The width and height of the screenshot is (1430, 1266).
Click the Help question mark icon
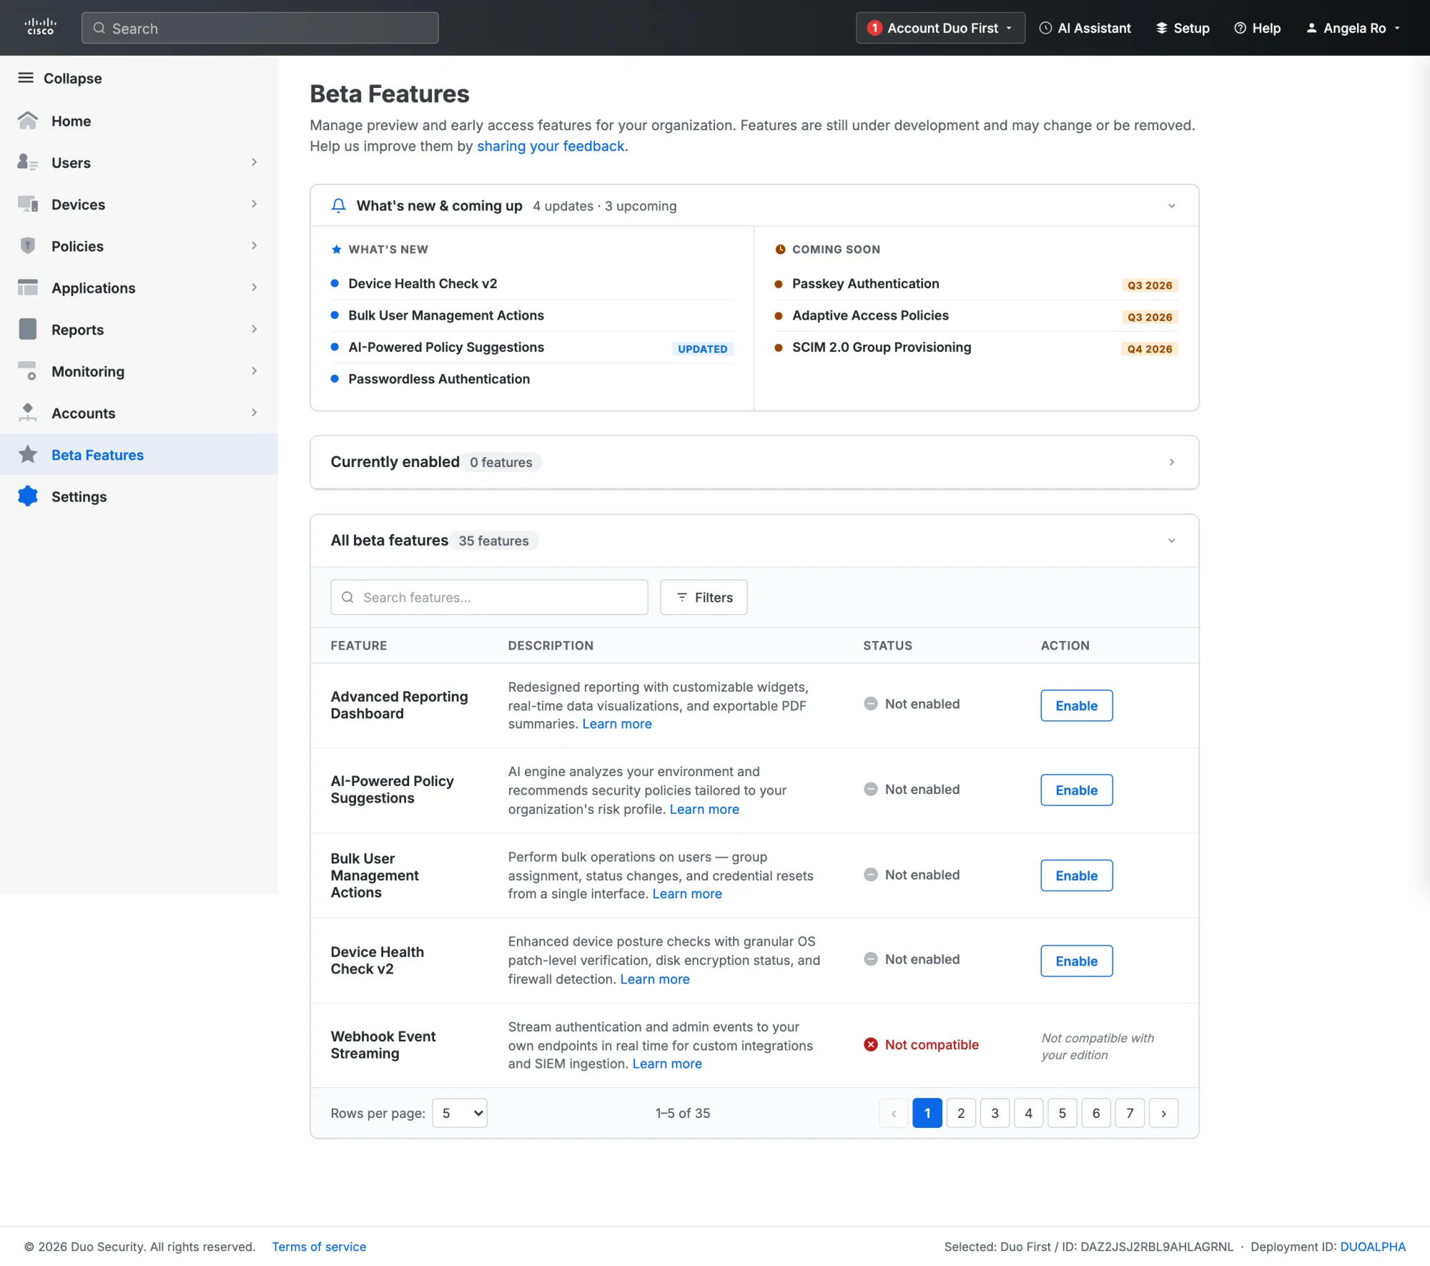click(1241, 28)
